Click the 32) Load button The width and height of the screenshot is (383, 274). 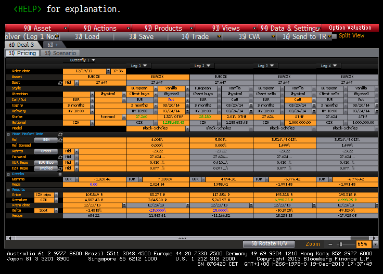coord(87,36)
